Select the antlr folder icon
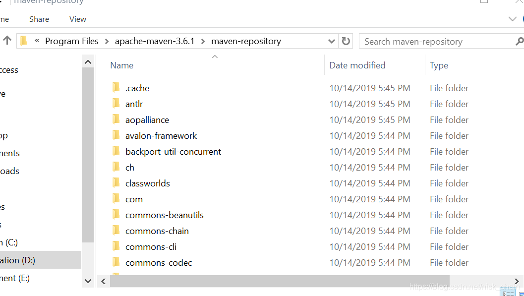This screenshot has width=524, height=296. [116, 103]
